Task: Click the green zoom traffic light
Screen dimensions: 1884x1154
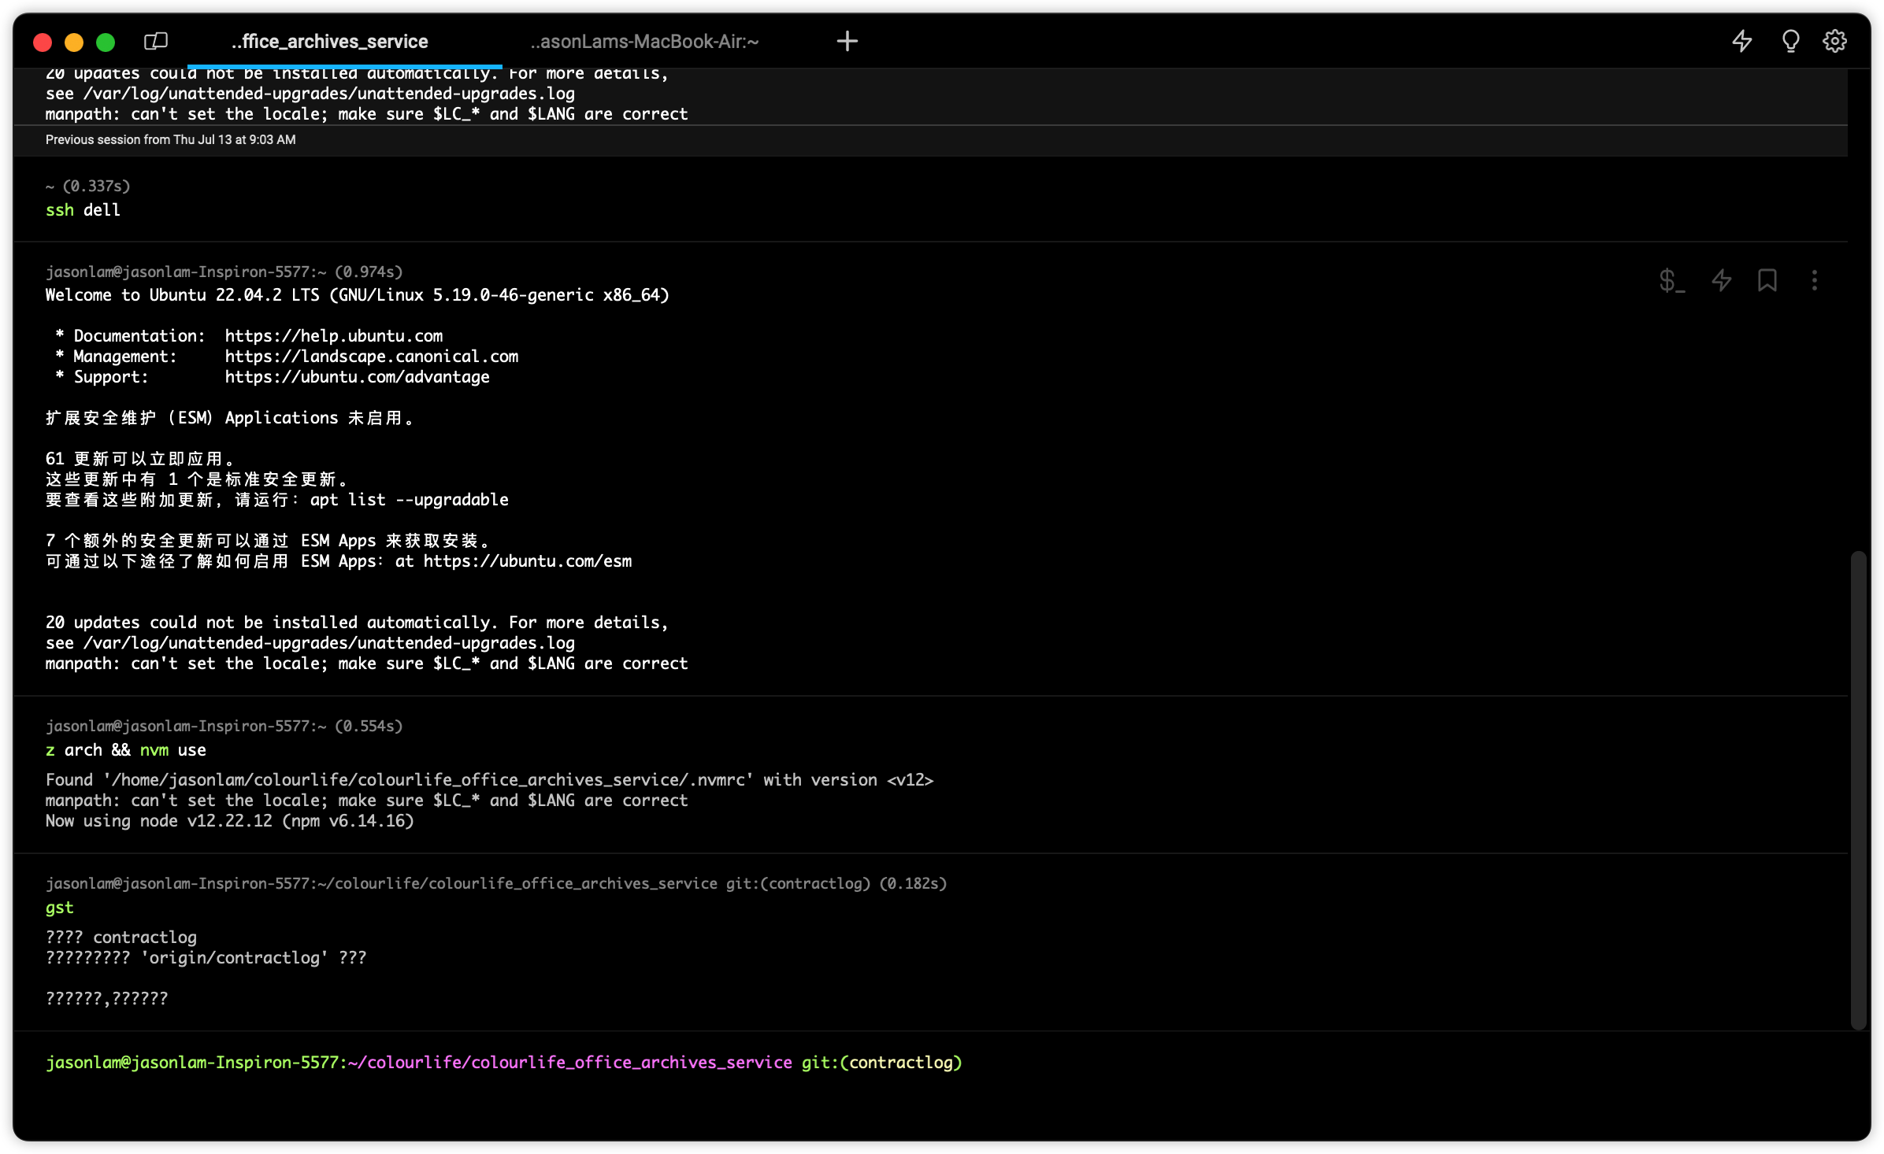Action: (x=106, y=42)
